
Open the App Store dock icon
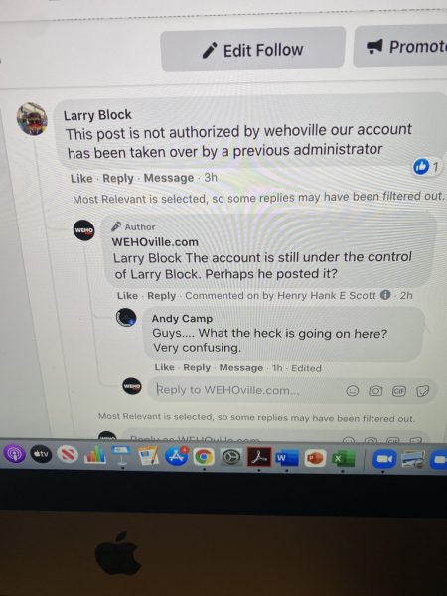click(x=176, y=456)
